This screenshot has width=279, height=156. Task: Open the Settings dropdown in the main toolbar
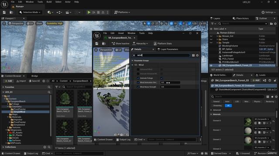click(x=269, y=12)
